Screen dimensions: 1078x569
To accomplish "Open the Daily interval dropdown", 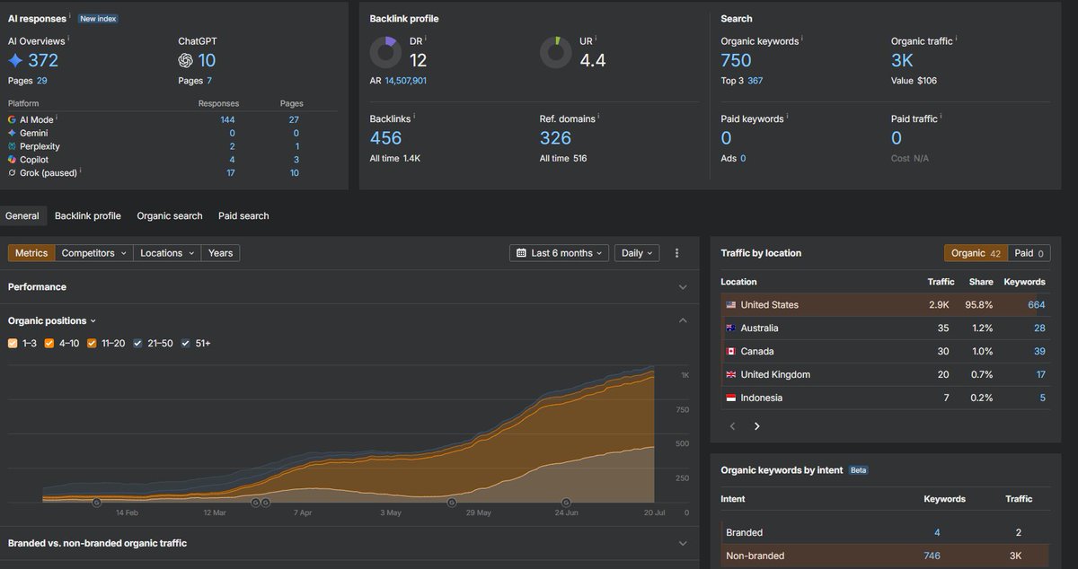I will tap(638, 253).
